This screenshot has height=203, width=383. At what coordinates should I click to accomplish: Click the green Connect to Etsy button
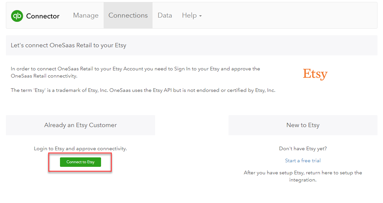[x=81, y=162]
